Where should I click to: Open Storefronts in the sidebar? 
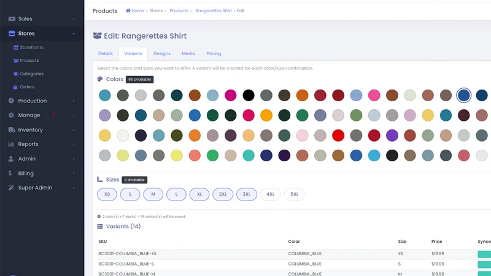point(32,48)
